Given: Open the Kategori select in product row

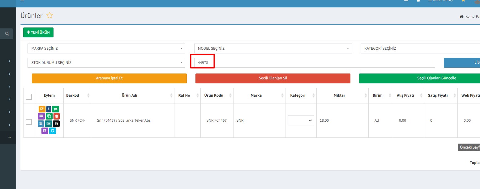Looking at the screenshot, I should [x=301, y=120].
